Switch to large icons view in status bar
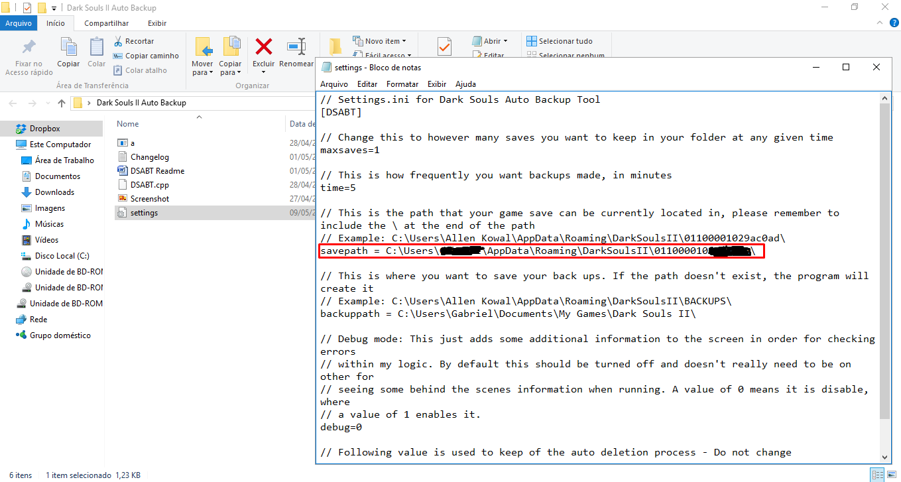901x482 pixels. coord(890,475)
